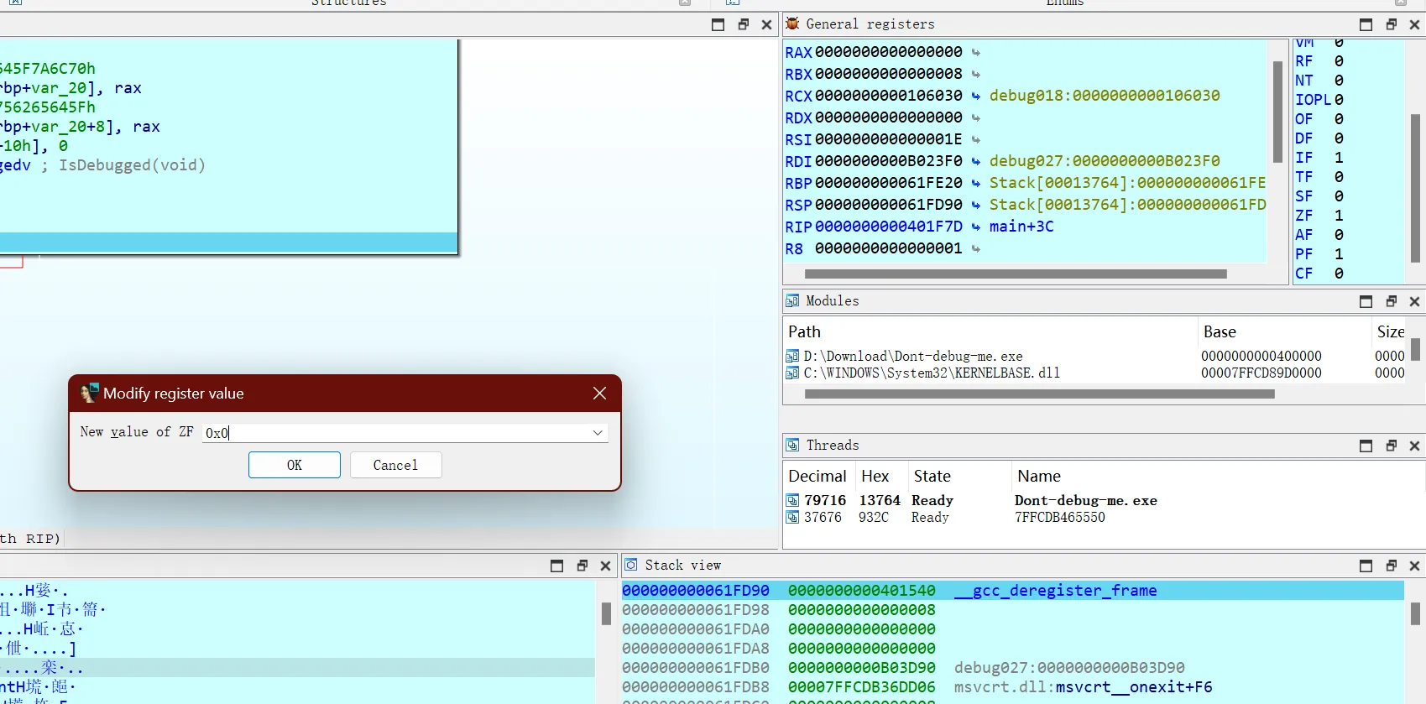Image resolution: width=1426 pixels, height=704 pixels.
Task: Select the Dont-debug-me.exe module icon
Action: [792, 357]
